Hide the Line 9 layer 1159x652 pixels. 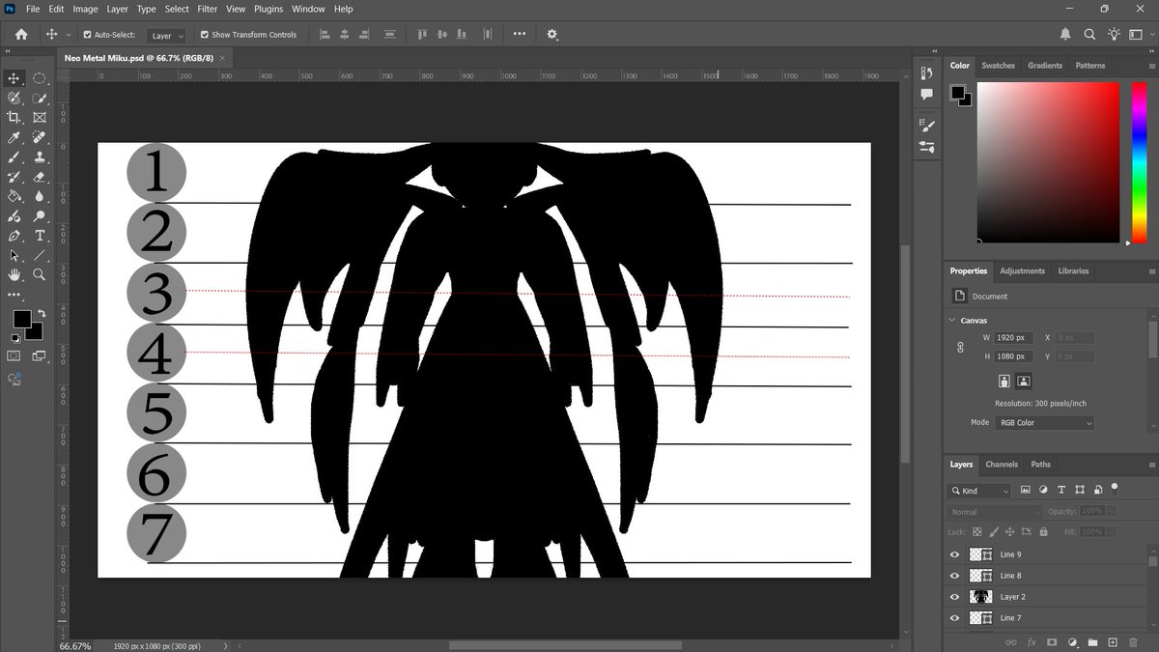pyautogui.click(x=954, y=554)
